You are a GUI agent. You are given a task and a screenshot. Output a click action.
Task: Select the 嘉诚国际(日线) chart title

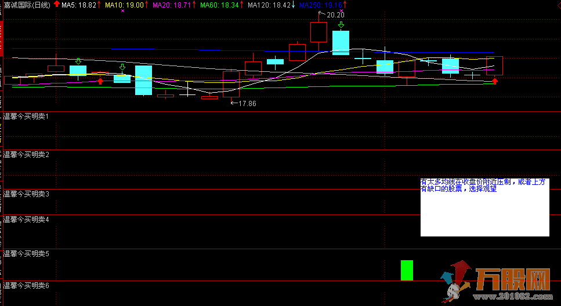click(26, 5)
